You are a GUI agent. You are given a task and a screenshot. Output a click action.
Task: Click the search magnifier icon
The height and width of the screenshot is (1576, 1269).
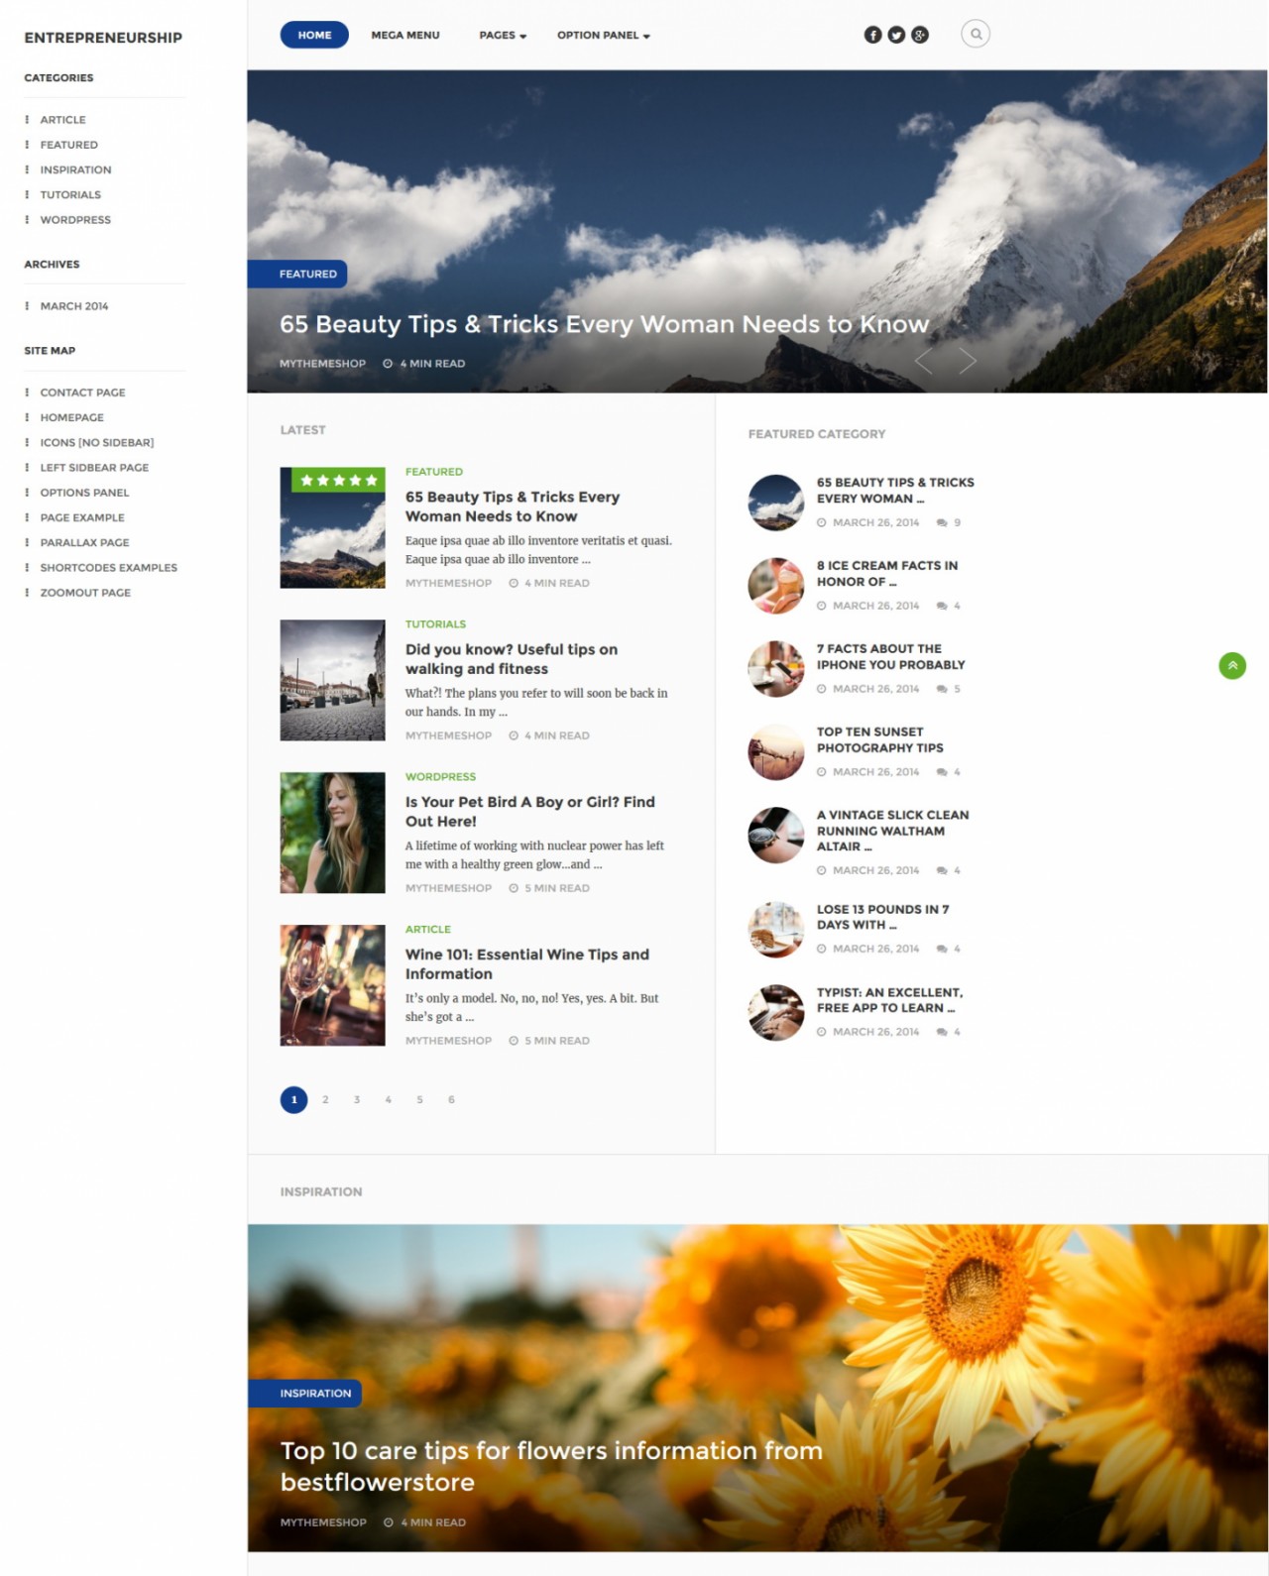pos(976,35)
